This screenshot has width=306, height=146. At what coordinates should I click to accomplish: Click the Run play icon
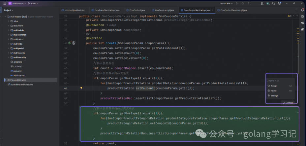tap(237, 3)
